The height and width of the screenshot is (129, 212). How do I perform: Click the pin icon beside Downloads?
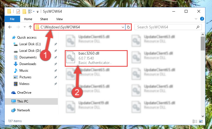[56, 64]
